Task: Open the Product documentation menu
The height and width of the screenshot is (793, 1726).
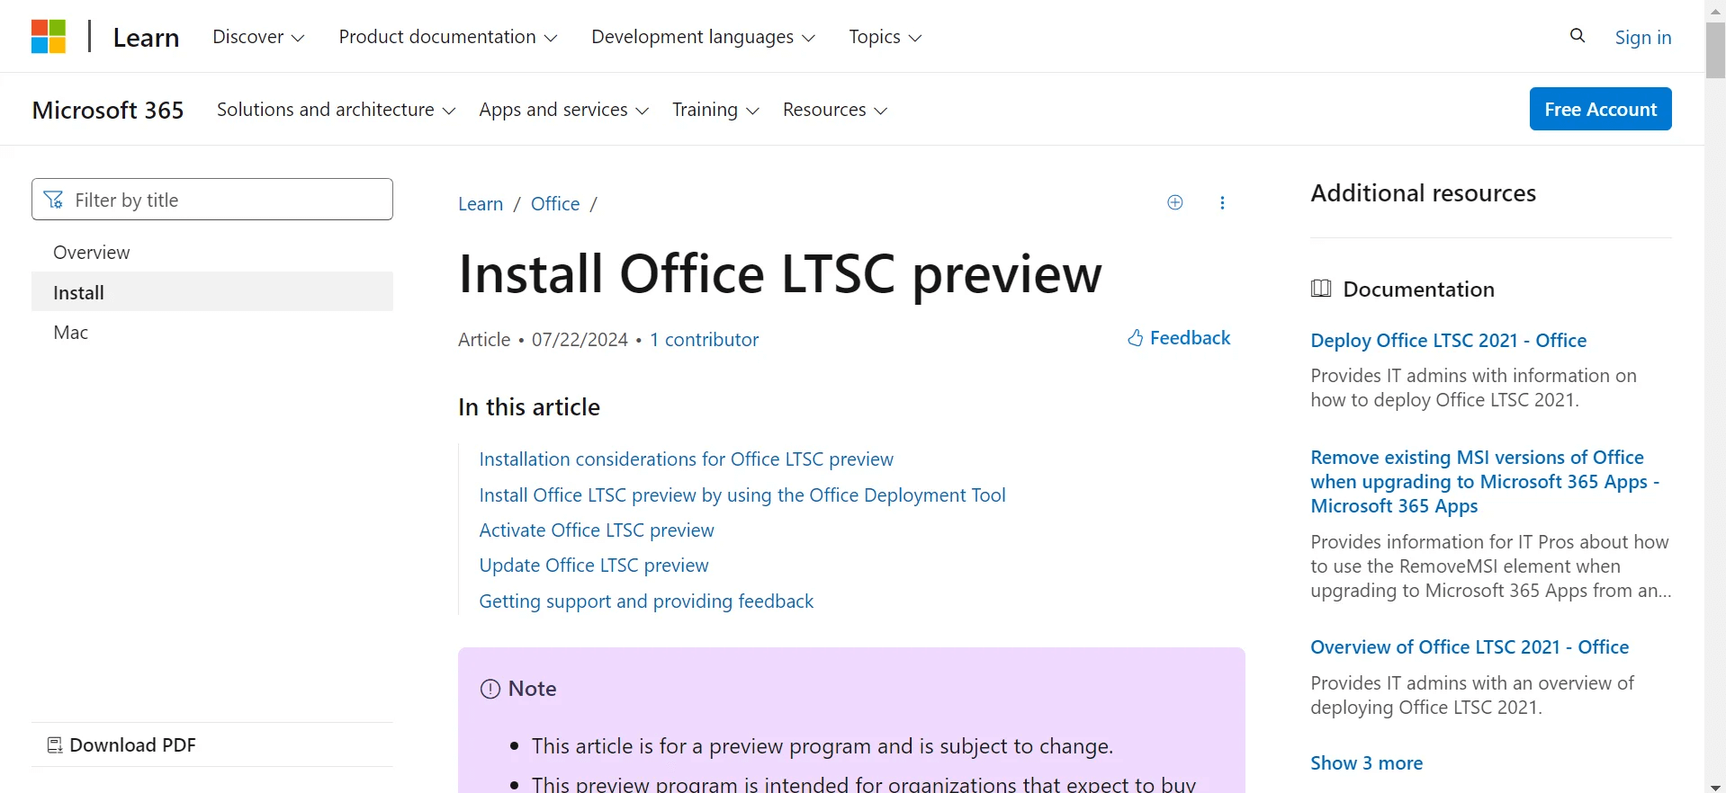Action: point(447,37)
